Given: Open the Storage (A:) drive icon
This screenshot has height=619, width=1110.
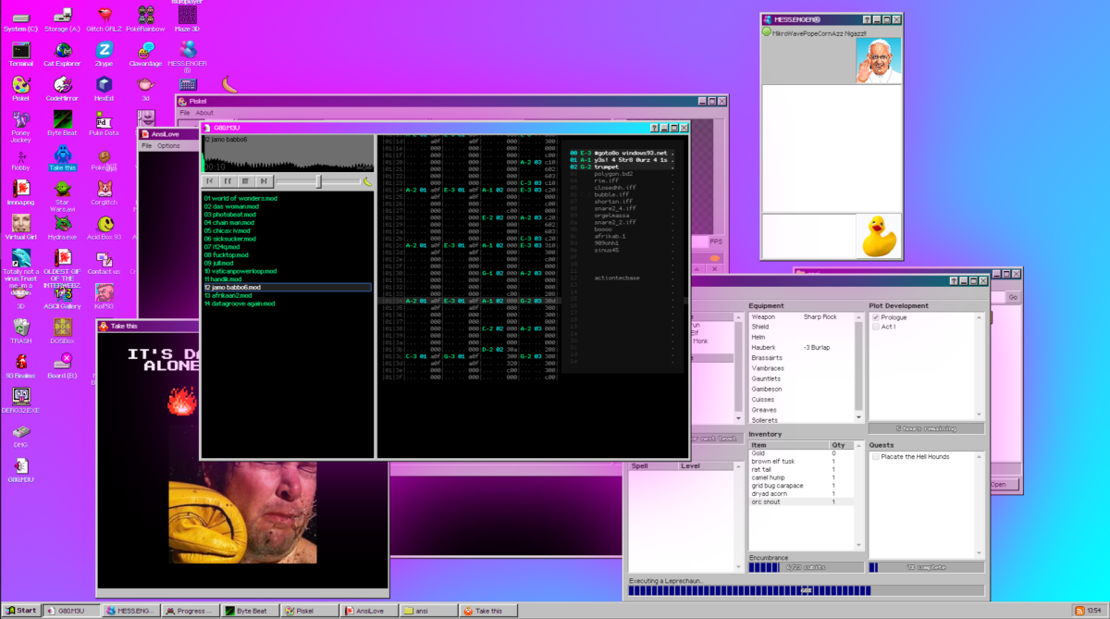Looking at the screenshot, I should pyautogui.click(x=62, y=19).
